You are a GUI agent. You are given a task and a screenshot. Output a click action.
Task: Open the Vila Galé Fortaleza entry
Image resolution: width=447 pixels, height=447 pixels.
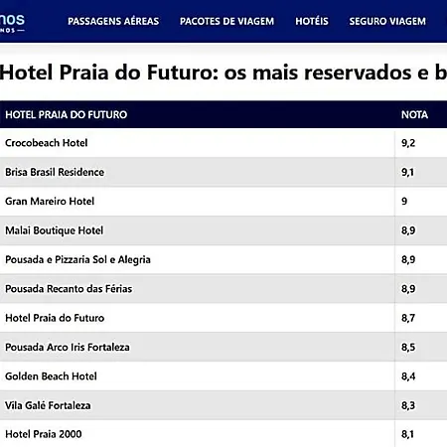pos(223,405)
